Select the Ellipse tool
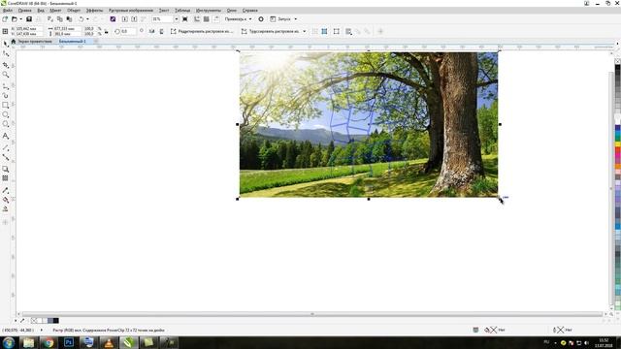The image size is (621, 349). point(6,114)
